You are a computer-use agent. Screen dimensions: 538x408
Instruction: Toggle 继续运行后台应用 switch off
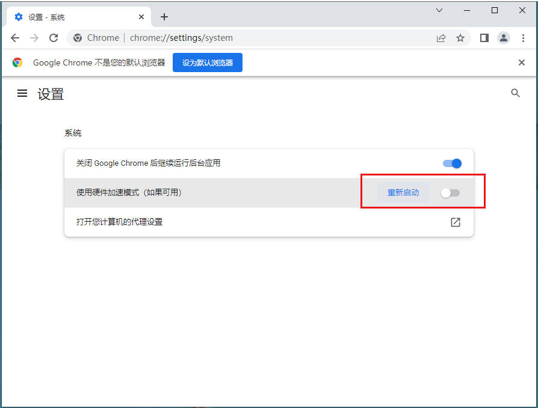coord(452,163)
